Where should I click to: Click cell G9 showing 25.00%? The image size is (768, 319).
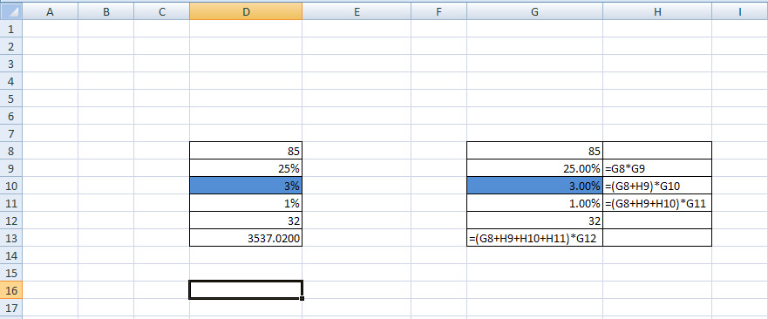pos(535,168)
